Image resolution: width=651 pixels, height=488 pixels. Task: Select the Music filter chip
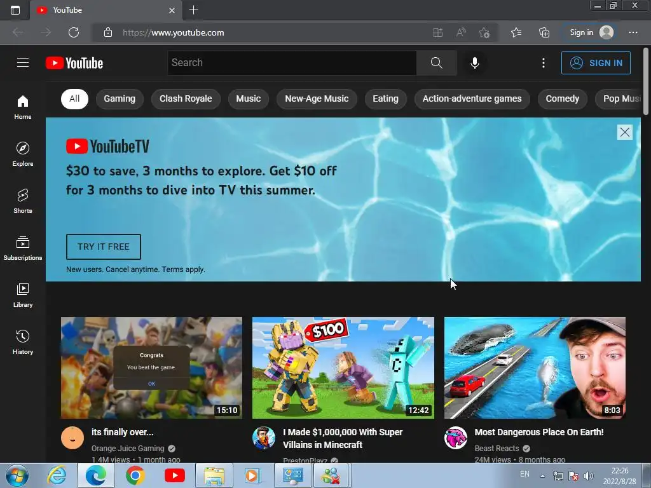pyautogui.click(x=249, y=98)
